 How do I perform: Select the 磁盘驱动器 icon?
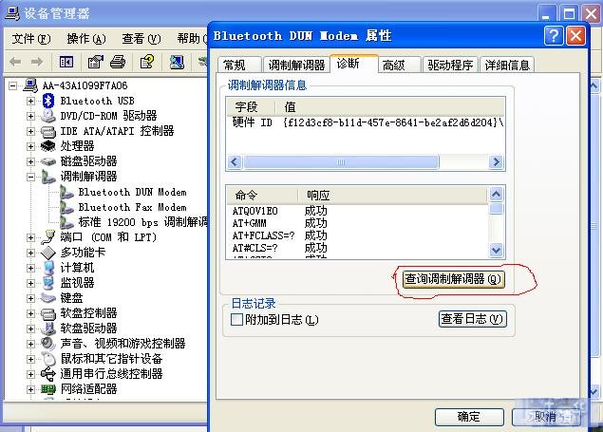tap(48, 161)
